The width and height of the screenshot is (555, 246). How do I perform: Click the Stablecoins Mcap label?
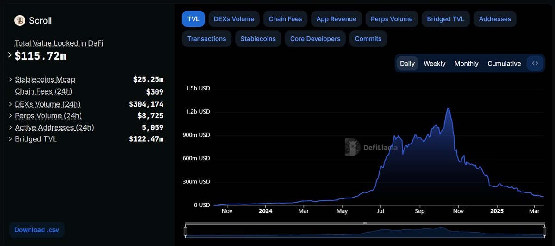point(45,79)
